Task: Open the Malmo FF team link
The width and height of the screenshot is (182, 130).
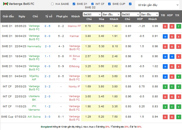Action: [75, 26]
